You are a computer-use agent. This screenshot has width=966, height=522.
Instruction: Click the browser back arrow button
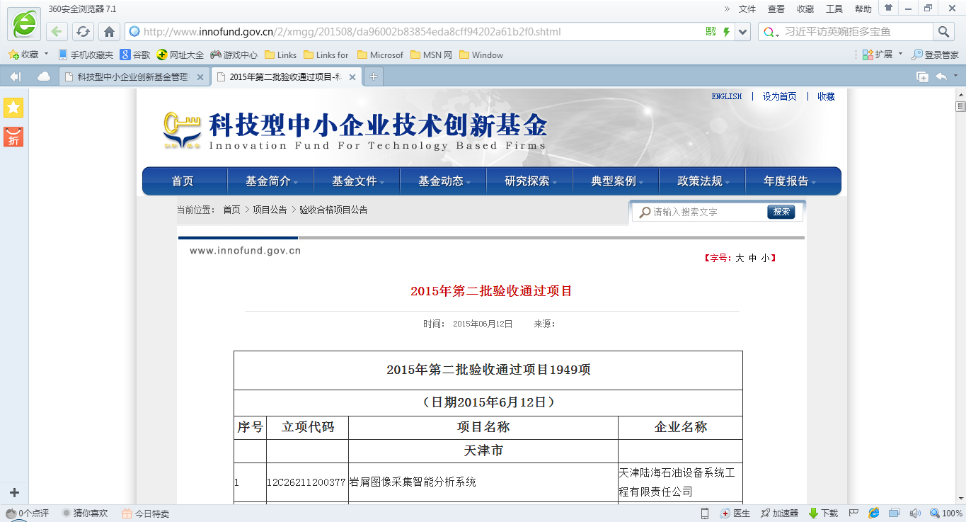point(57,32)
